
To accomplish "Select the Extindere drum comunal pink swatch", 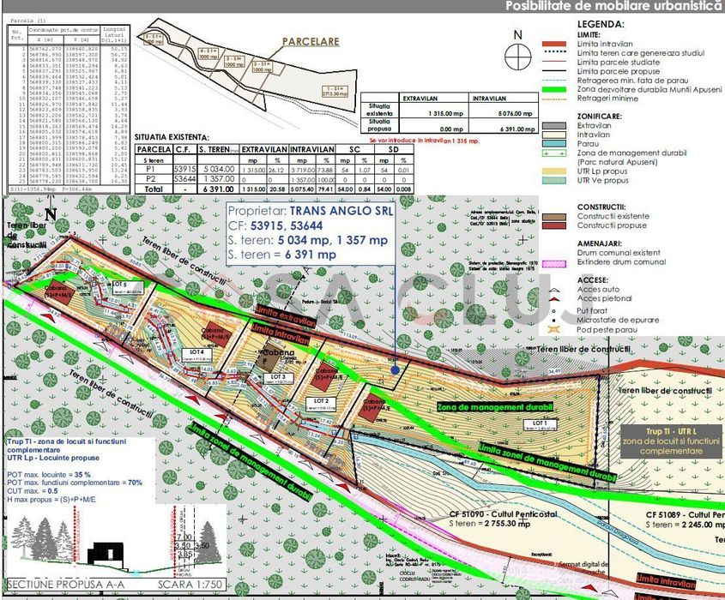I will pyautogui.click(x=554, y=263).
